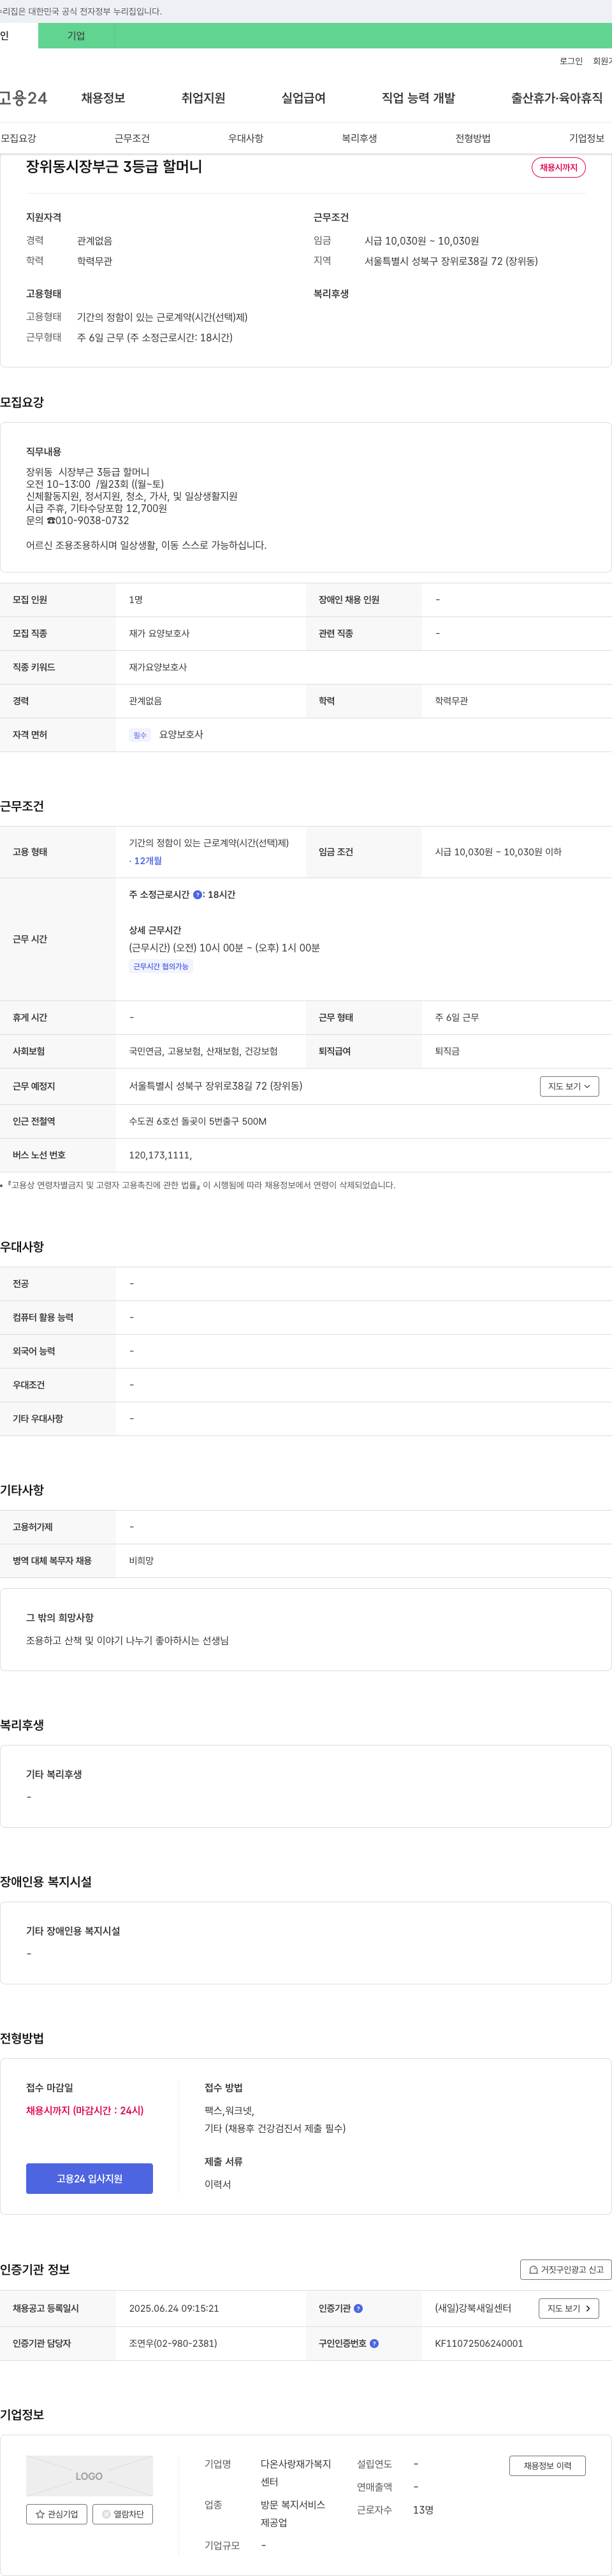The width and height of the screenshot is (612, 2576).
Task: Click the 국민연금, 고용보험, 산재보험, 건강보험 value
Action: [x=203, y=1051]
